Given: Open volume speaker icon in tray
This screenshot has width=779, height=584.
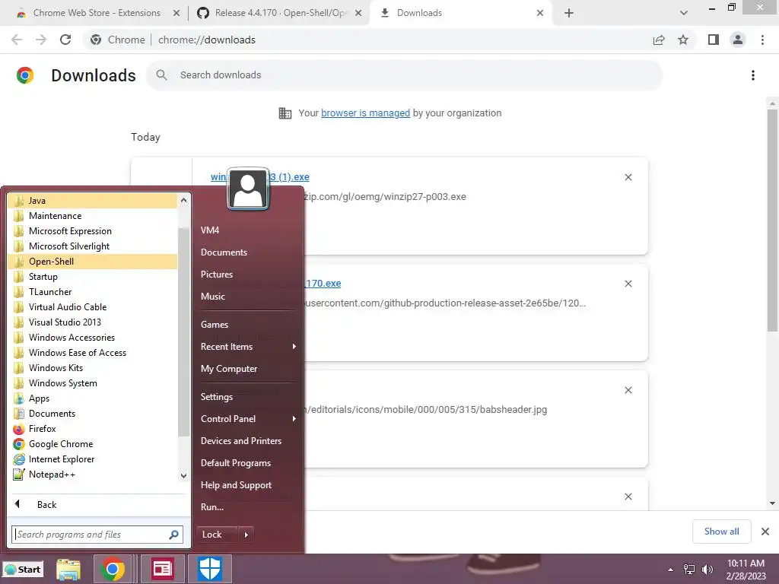Looking at the screenshot, I should [707, 570].
